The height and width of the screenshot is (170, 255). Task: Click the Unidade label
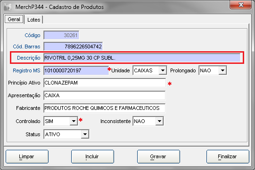click(121, 70)
